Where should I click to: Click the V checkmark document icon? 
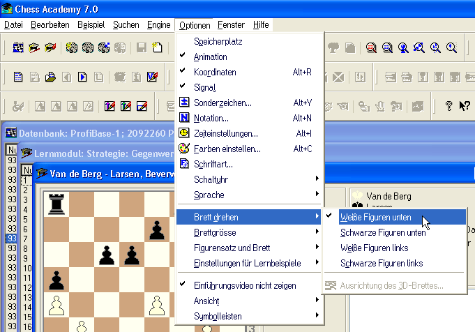(152, 77)
